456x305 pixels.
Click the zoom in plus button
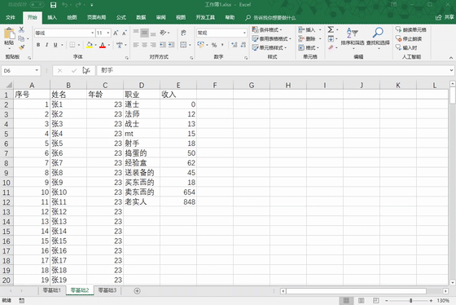[431, 300]
